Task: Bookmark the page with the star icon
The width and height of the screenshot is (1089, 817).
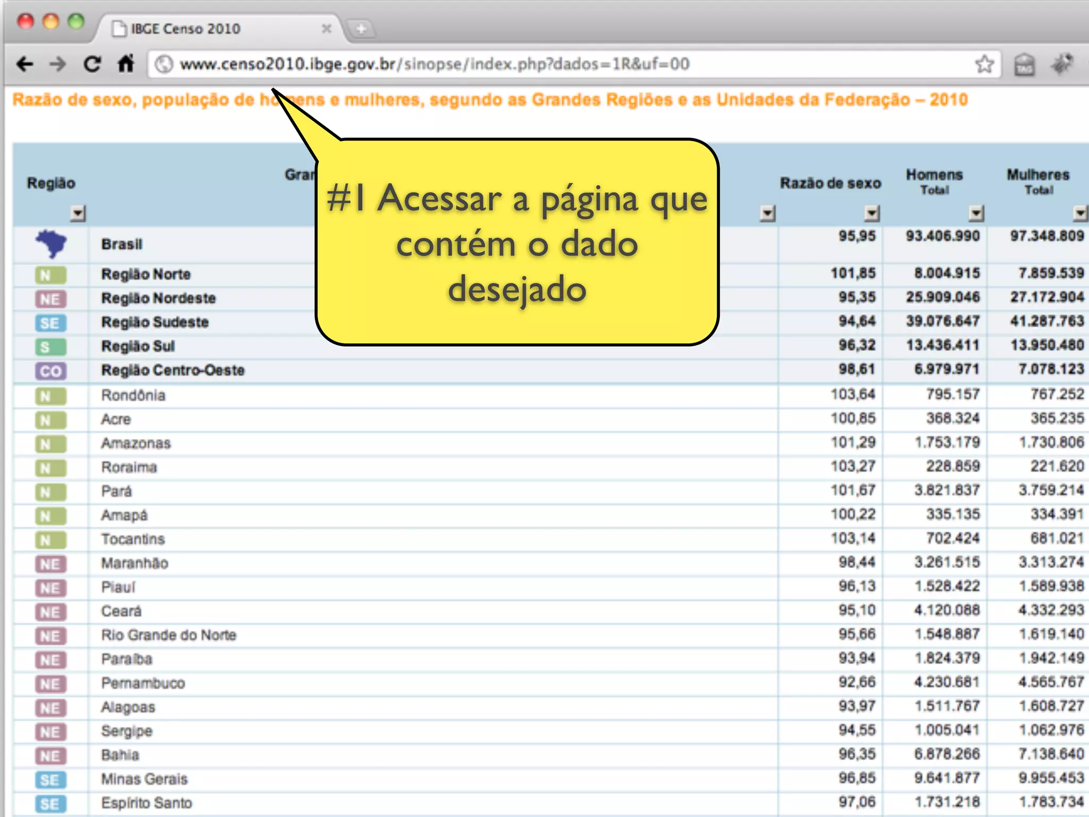Action: click(984, 64)
